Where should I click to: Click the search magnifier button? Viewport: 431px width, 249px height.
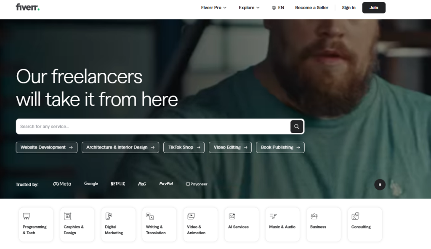click(x=297, y=127)
